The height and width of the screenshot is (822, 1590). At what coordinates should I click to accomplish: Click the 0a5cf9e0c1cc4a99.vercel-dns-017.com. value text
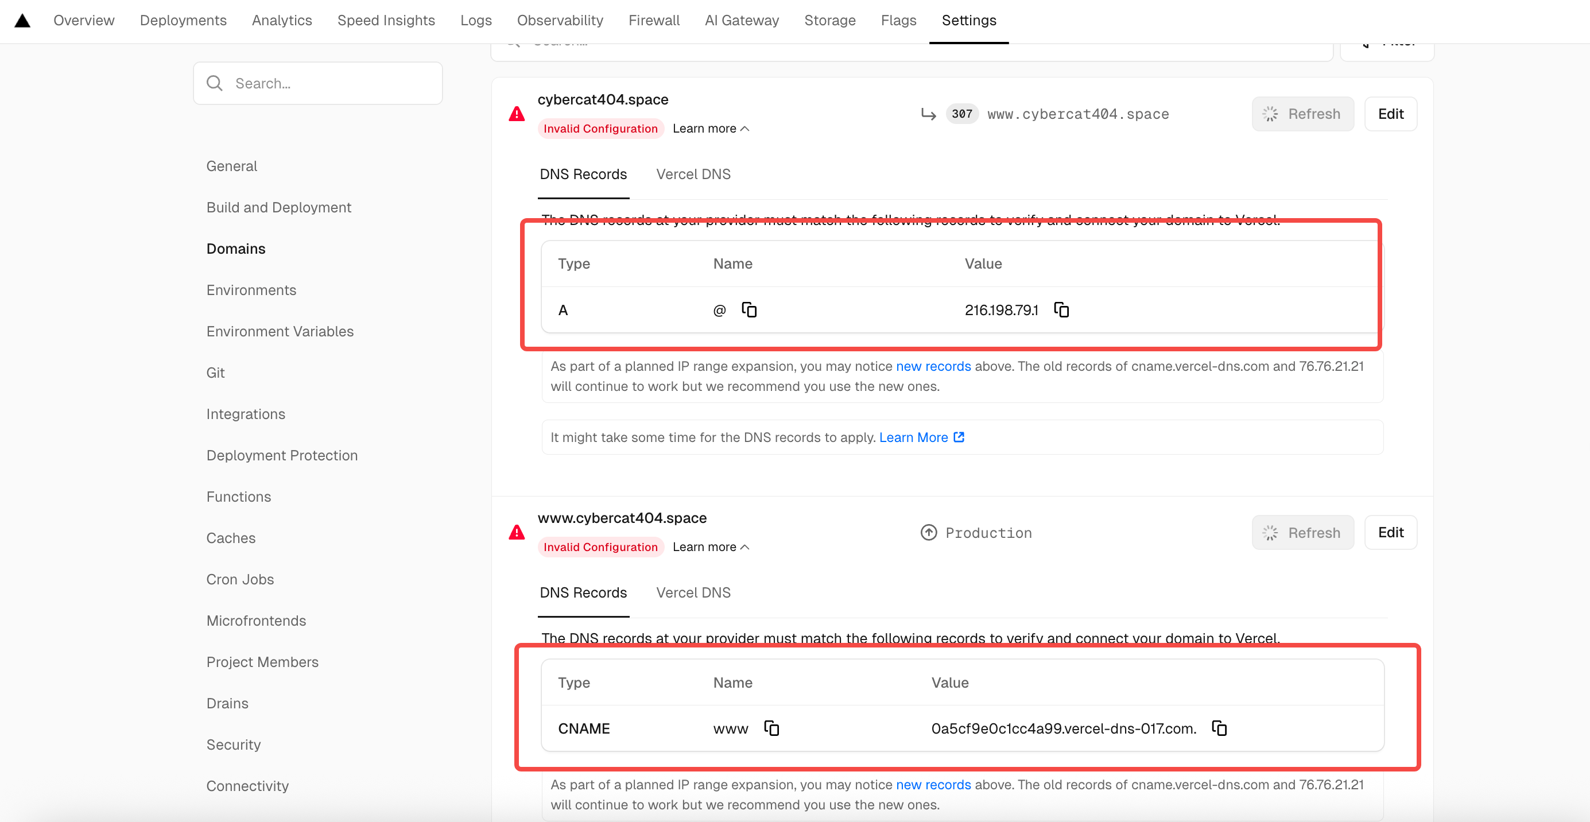point(1064,728)
